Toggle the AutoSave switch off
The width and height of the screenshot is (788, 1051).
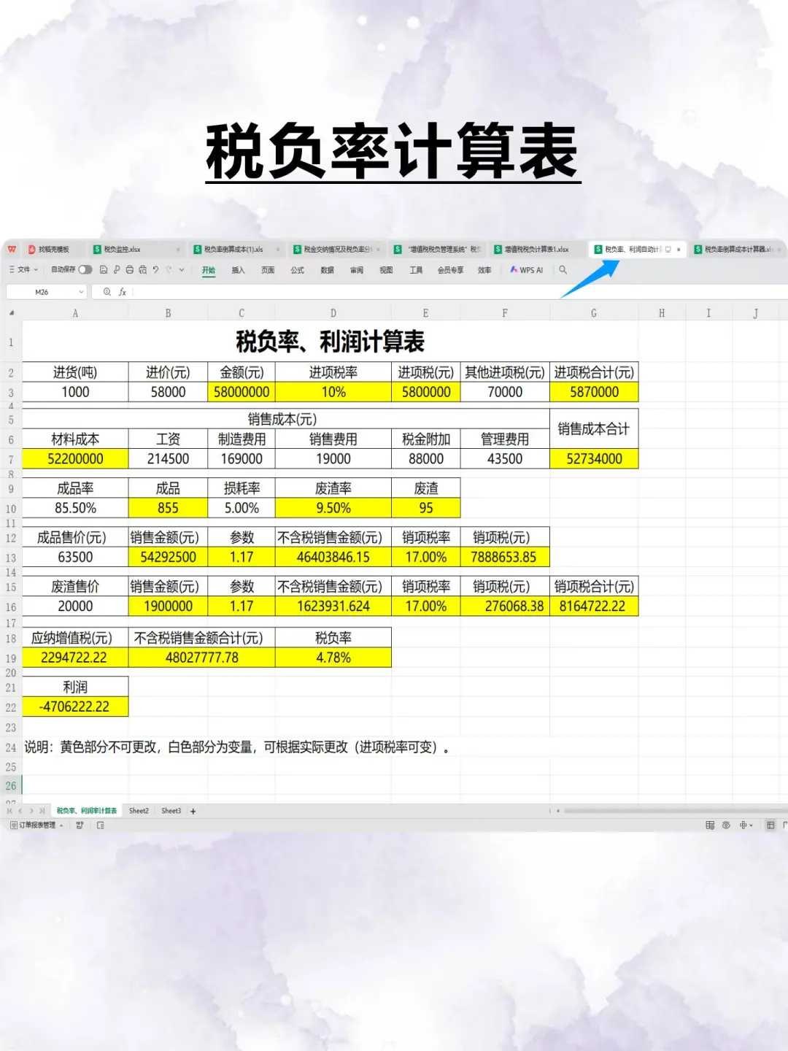pos(85,269)
